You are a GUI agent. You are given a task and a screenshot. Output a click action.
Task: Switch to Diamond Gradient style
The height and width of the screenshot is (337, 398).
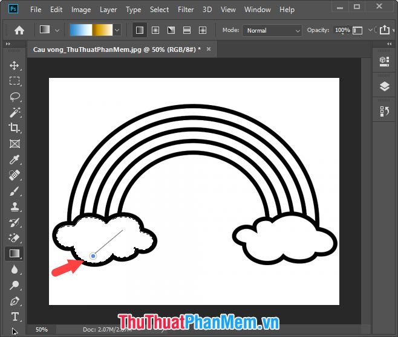point(202,30)
